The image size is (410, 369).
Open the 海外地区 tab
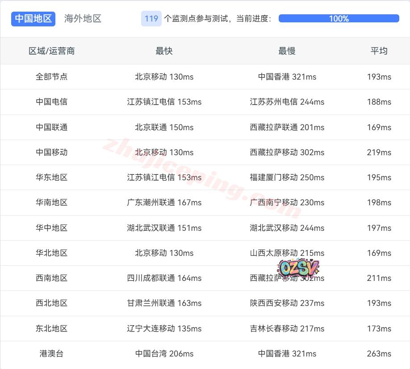(83, 19)
